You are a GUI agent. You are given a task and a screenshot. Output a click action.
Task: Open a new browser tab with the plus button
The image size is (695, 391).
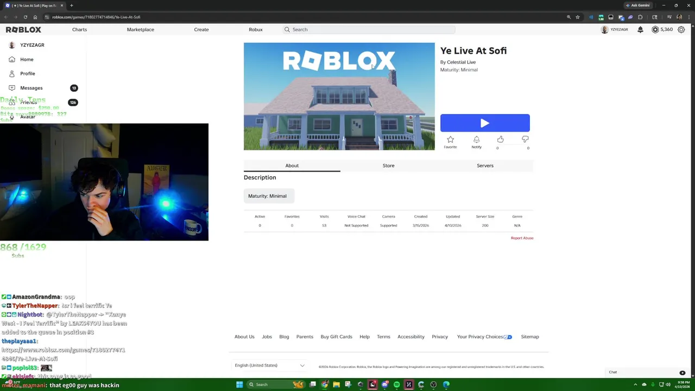click(71, 5)
